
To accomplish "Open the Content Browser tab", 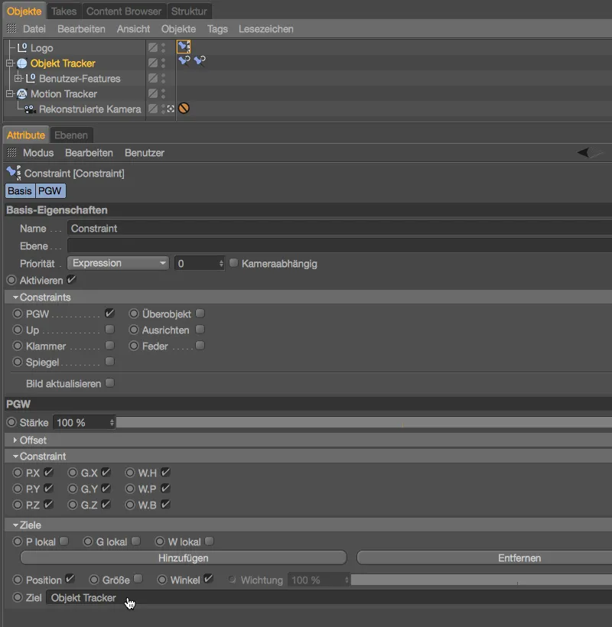I will click(124, 11).
